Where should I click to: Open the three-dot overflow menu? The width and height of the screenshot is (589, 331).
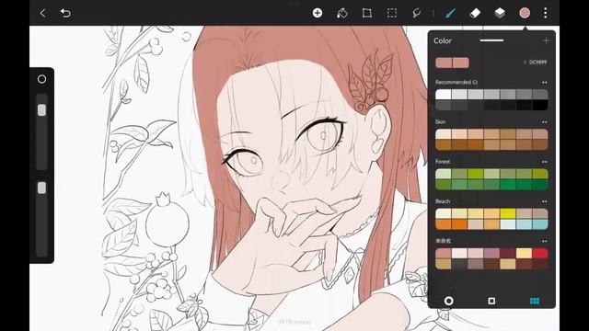tap(546, 13)
